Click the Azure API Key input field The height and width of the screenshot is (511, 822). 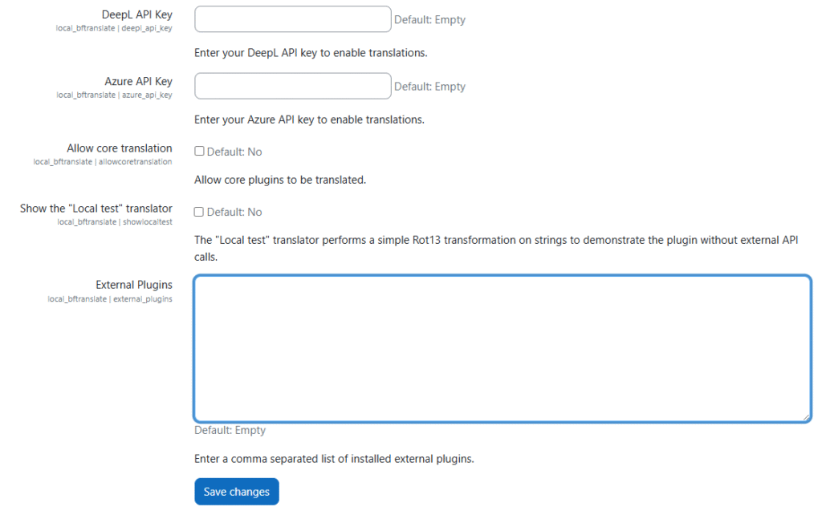pyautogui.click(x=292, y=86)
